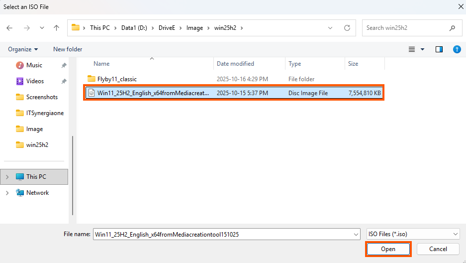The height and width of the screenshot is (263, 466).
Task: Toggle the preview pane
Action: click(x=439, y=49)
